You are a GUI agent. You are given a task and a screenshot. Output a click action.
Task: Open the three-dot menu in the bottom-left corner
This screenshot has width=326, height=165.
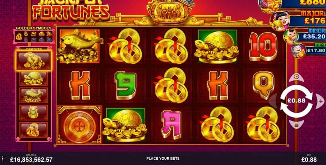(x=3, y=159)
